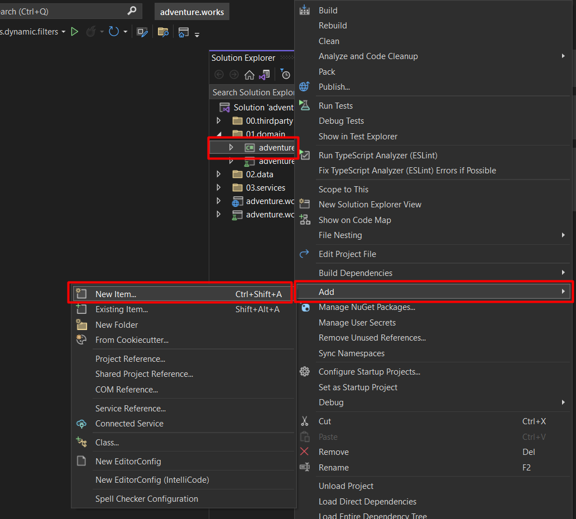Click Rebuild in the context menu
Image resolution: width=576 pixels, height=519 pixels.
coord(333,26)
